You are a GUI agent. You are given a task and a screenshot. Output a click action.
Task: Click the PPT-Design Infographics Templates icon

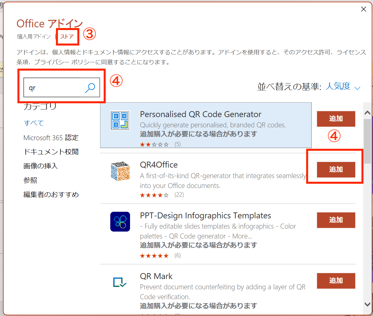point(120,222)
